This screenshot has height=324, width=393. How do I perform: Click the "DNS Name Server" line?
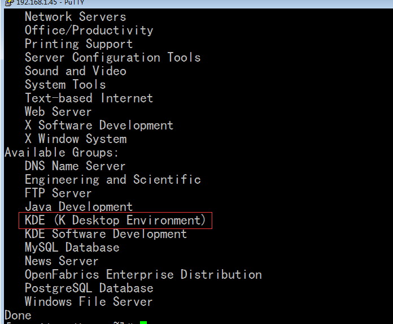tap(75, 166)
